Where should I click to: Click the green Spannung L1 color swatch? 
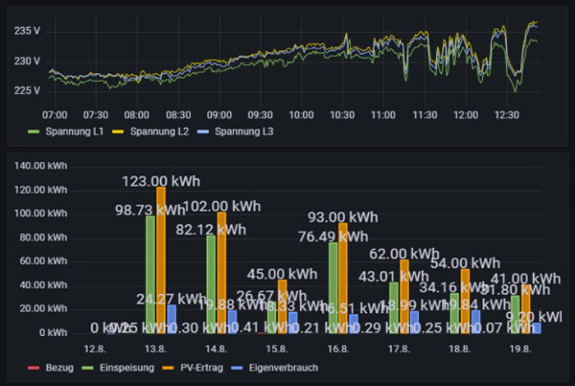[x=34, y=132]
